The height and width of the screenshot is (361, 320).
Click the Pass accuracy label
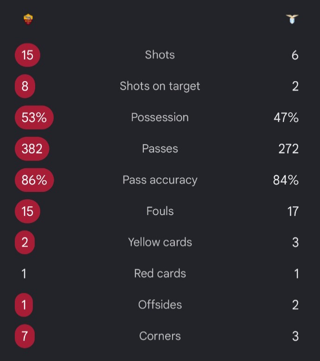(160, 180)
